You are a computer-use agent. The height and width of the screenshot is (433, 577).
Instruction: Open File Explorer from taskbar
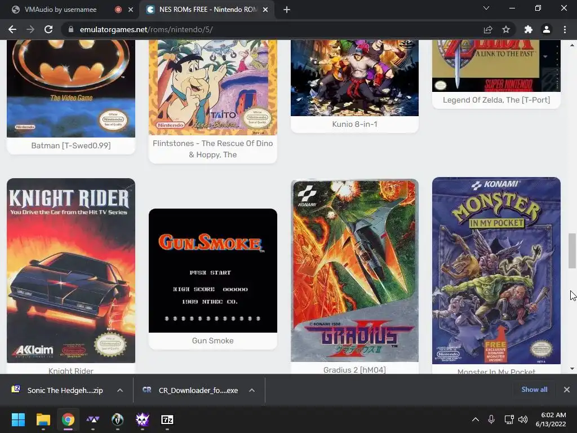coord(43,419)
